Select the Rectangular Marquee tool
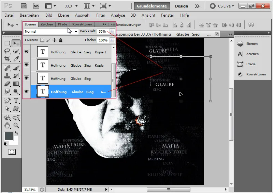273x193 pixels. click(7, 43)
